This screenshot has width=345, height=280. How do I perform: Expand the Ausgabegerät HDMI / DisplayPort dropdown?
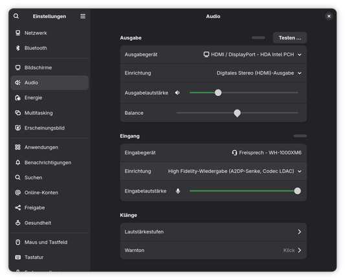click(252, 54)
